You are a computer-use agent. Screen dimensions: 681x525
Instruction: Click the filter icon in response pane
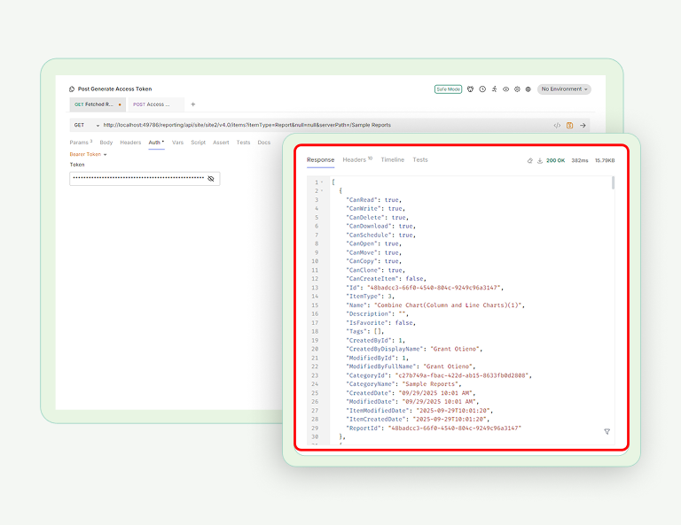pyautogui.click(x=607, y=431)
